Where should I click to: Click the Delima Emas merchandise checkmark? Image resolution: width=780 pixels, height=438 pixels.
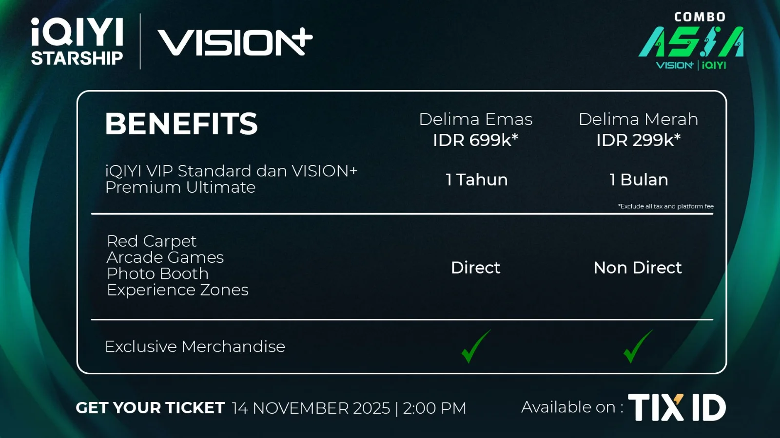475,347
